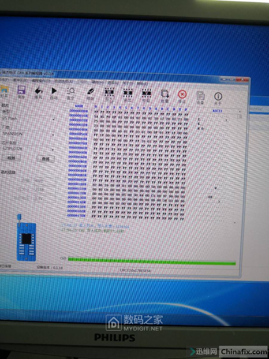The height and width of the screenshot is (359, 269).
Task: Click the 批量 (Batch) icon
Action: (165, 94)
